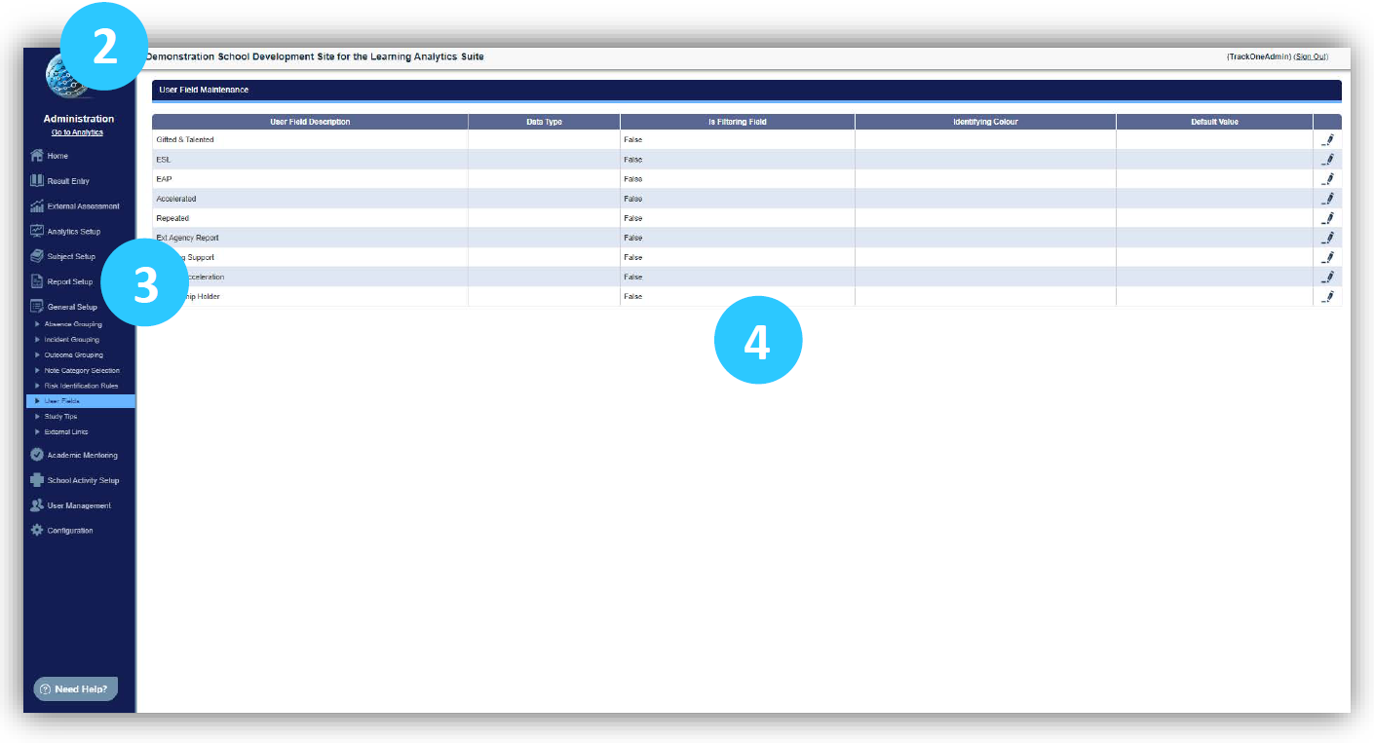Click the 'Administration' sidebar heading

(x=79, y=119)
